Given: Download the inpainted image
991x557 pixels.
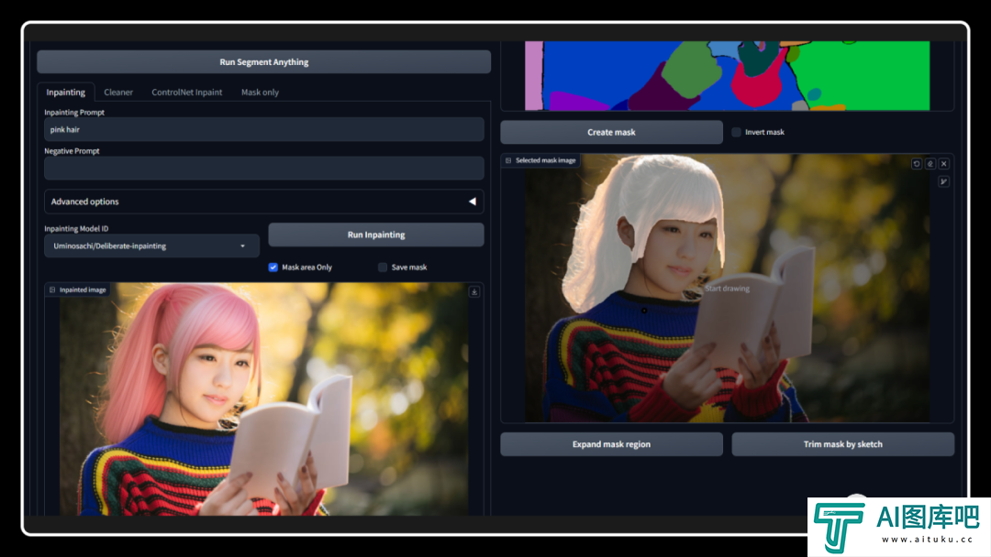Looking at the screenshot, I should 474,291.
